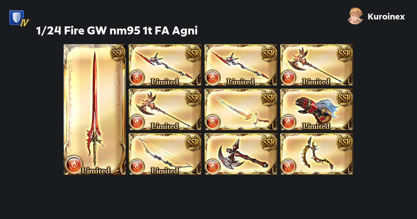Viewport: 417px width, 219px height.
Task: Select second-row left feathered axe weapon
Action: (165, 109)
